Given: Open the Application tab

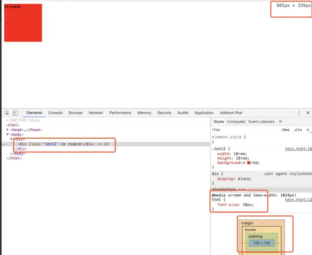Looking at the screenshot, I should click(204, 113).
